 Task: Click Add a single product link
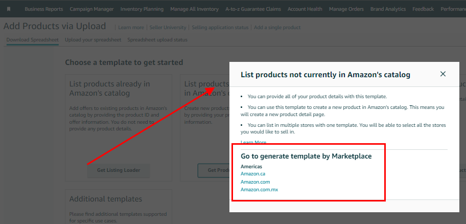(277, 28)
